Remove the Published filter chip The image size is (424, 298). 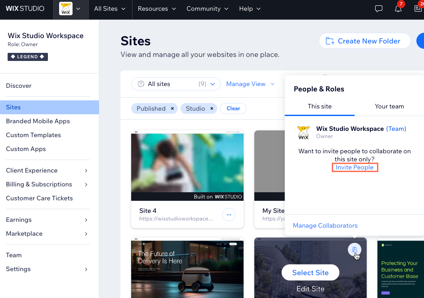(x=172, y=108)
